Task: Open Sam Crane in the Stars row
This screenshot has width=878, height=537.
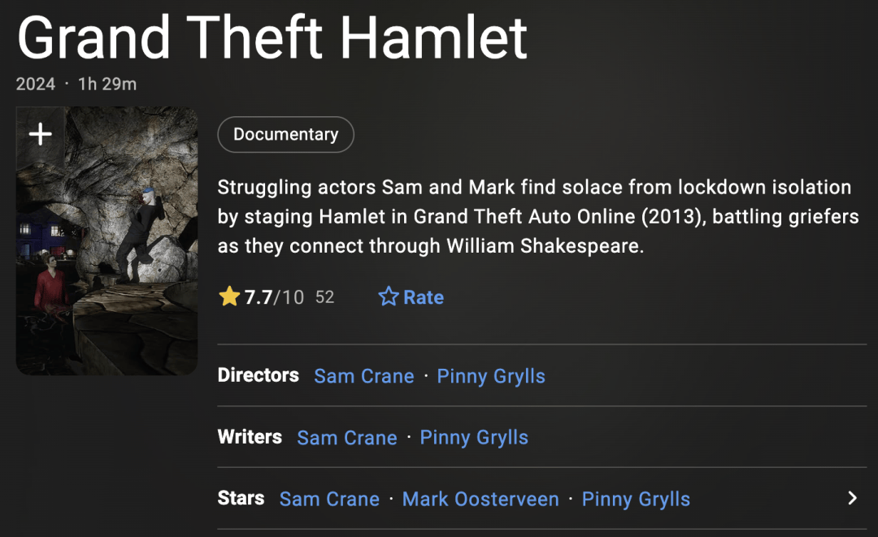Action: [329, 499]
